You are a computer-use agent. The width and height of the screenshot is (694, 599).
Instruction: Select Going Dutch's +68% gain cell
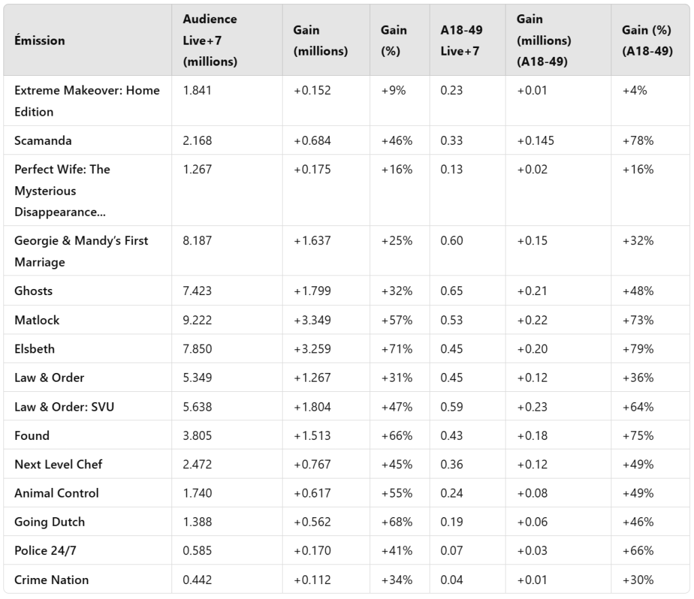tap(396, 522)
